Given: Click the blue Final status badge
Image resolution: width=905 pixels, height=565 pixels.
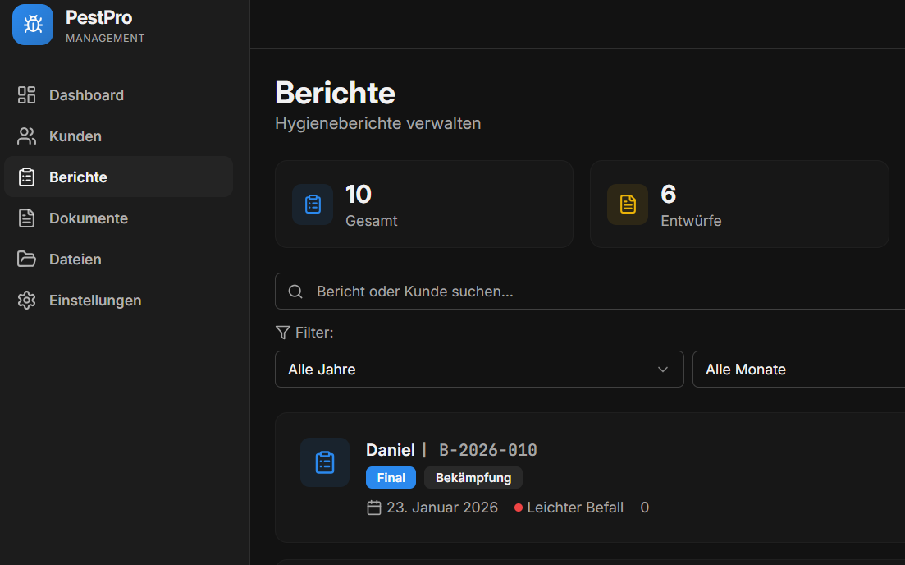Looking at the screenshot, I should (x=391, y=478).
